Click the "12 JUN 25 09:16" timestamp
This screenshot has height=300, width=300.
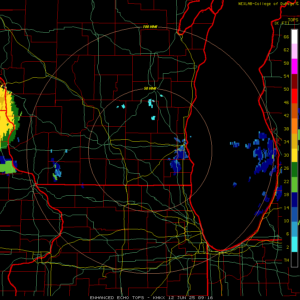tap(191, 298)
